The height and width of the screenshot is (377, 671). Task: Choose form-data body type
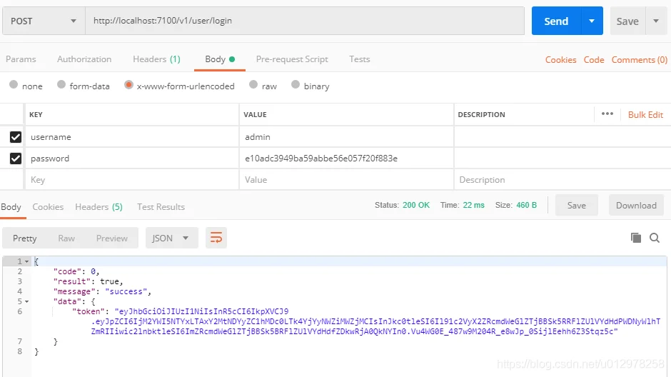click(62, 86)
